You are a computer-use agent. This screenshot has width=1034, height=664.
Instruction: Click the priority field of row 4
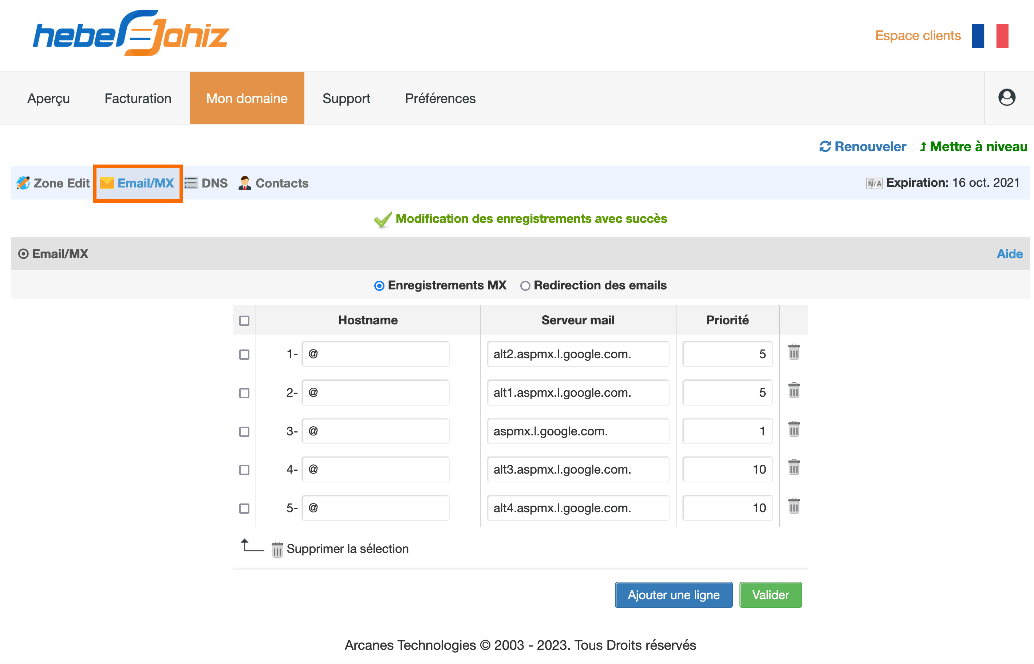(x=727, y=470)
